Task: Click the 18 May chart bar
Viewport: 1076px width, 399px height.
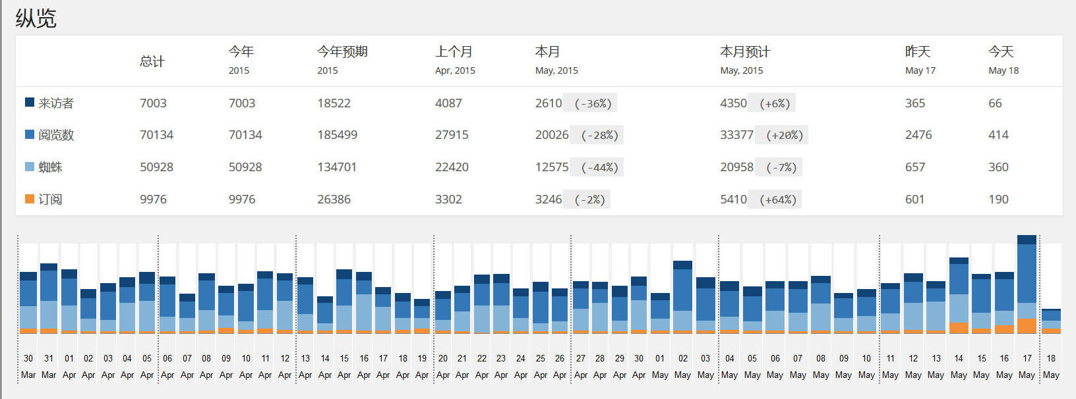Action: [x=1051, y=321]
